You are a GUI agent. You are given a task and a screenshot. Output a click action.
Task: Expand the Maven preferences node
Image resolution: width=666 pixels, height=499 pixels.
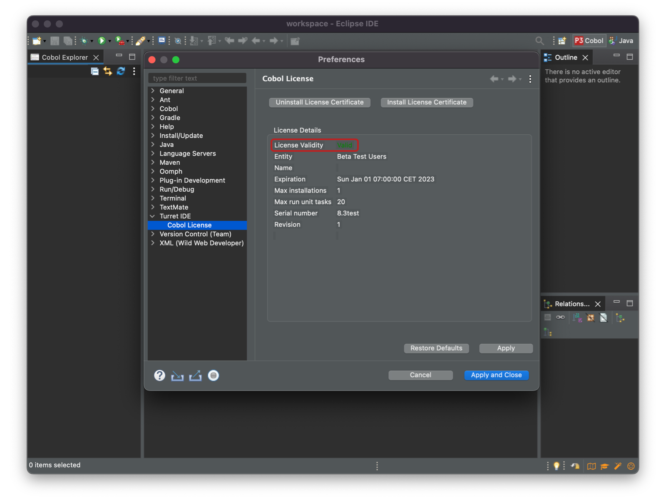(x=153, y=162)
